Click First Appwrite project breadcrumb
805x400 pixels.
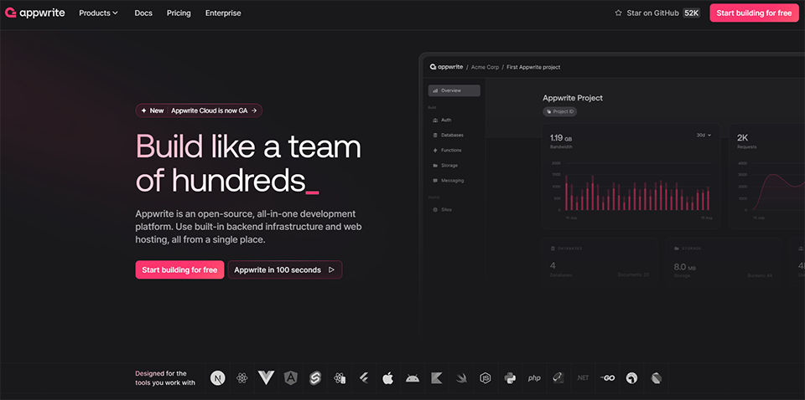533,67
